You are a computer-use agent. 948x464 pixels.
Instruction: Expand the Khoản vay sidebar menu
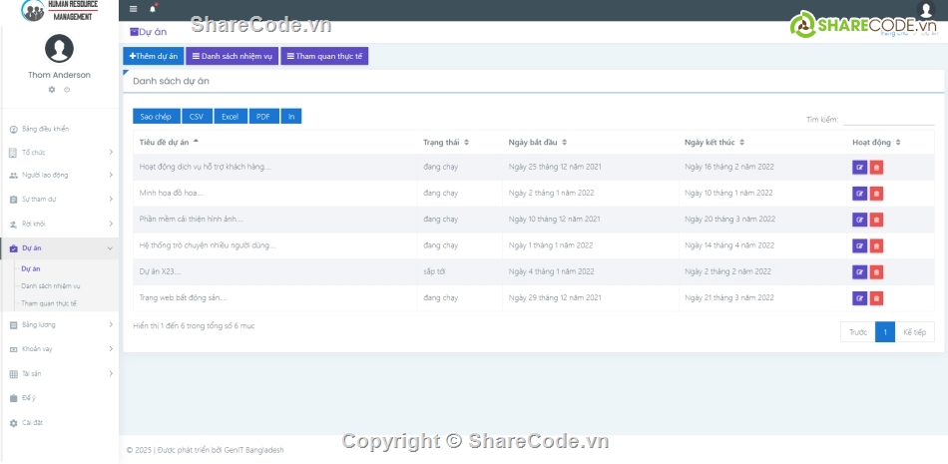coord(59,349)
